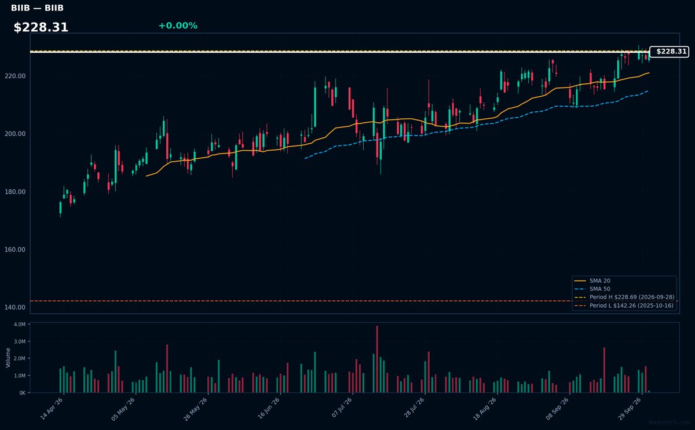
Task: Click the 08 Sep '26 date label
Action: [x=557, y=409]
